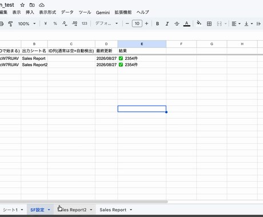Click the font size field showing 10
Viewport: 263px width, 217px height.
pyautogui.click(x=137, y=23)
